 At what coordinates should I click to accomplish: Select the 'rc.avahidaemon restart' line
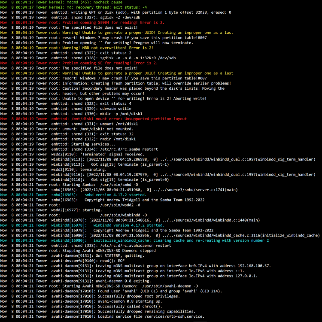(85, 246)
